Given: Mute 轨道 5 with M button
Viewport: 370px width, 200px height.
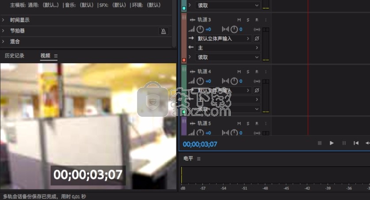Looking at the screenshot, I should 239,124.
